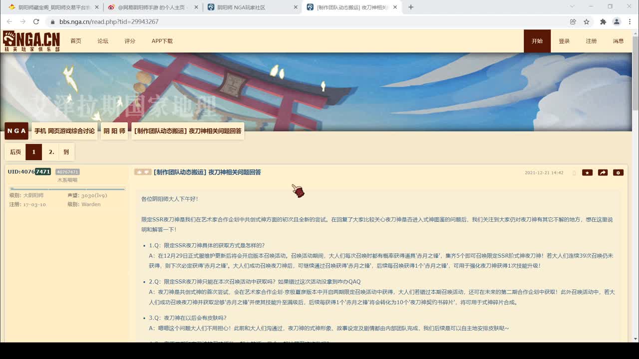Go to NGA breadcrumb home
This screenshot has height=359, width=639.
click(x=16, y=131)
